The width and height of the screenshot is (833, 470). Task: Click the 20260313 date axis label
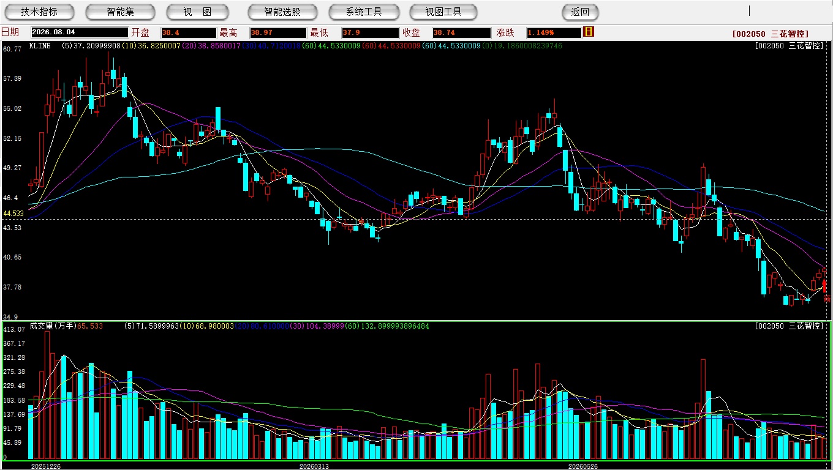click(x=314, y=466)
